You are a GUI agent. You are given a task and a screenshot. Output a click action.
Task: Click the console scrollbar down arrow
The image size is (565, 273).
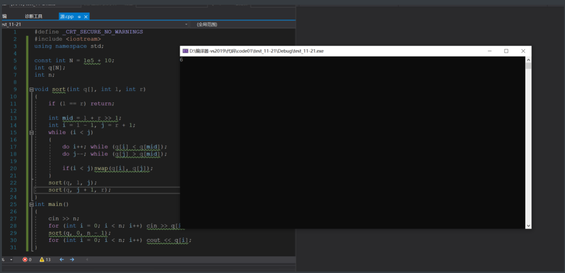click(528, 226)
